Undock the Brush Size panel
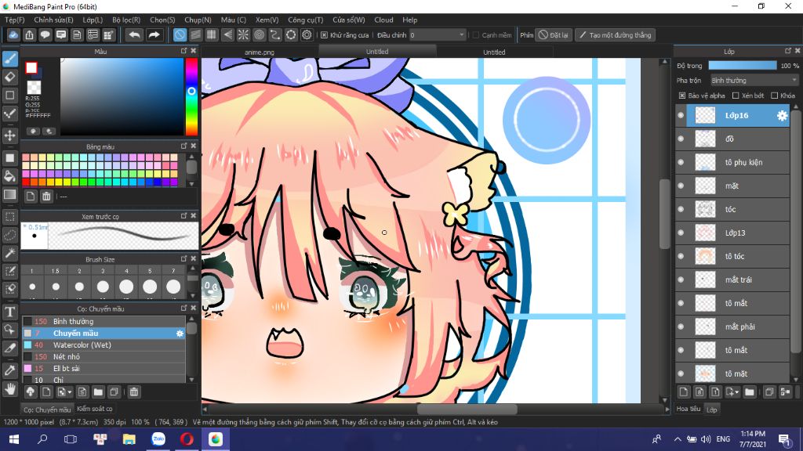Image resolution: width=803 pixels, height=451 pixels. click(183, 258)
